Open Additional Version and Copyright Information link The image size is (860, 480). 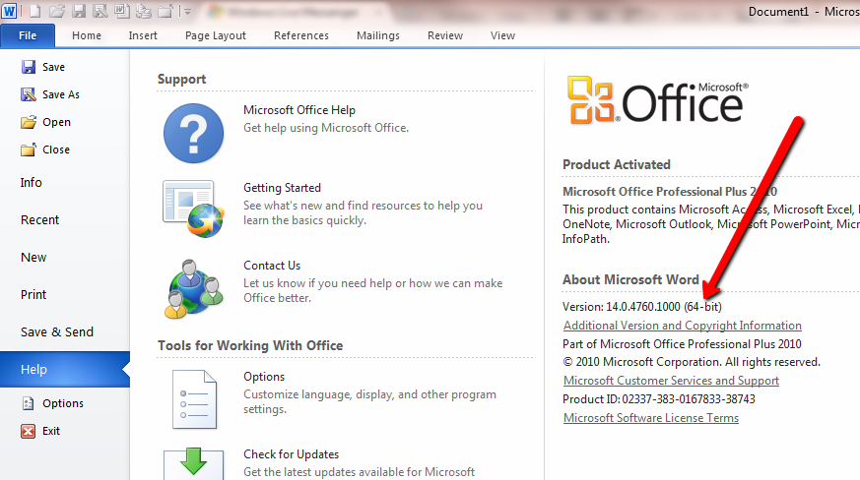(x=683, y=326)
